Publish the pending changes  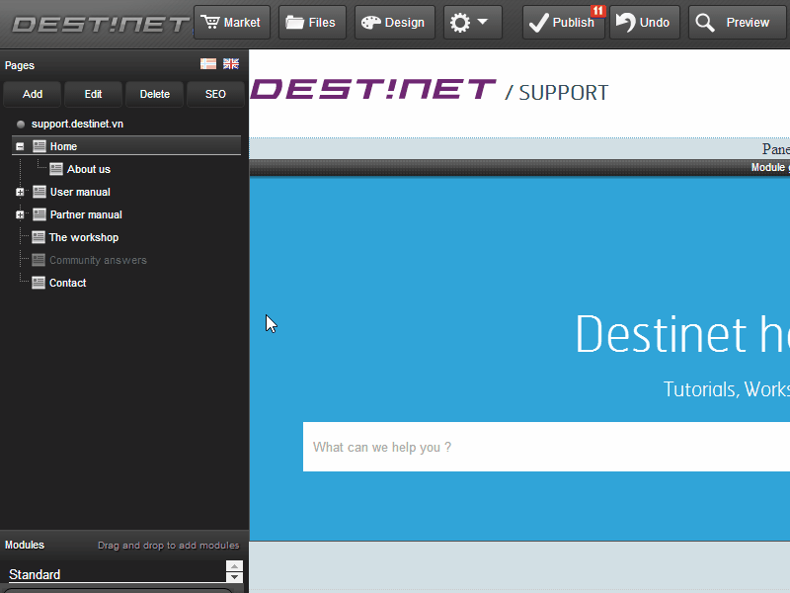(x=562, y=23)
